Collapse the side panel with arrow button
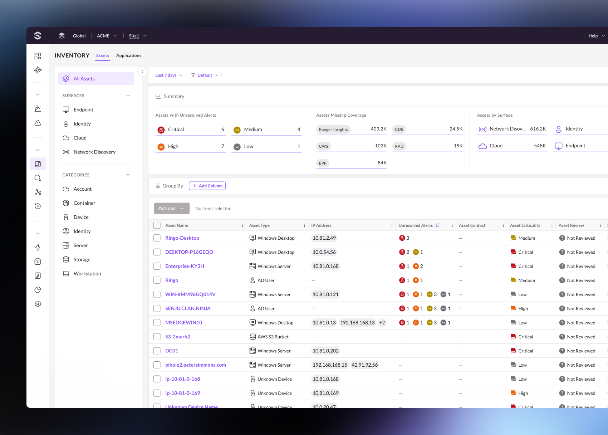The image size is (608, 435). [142, 72]
